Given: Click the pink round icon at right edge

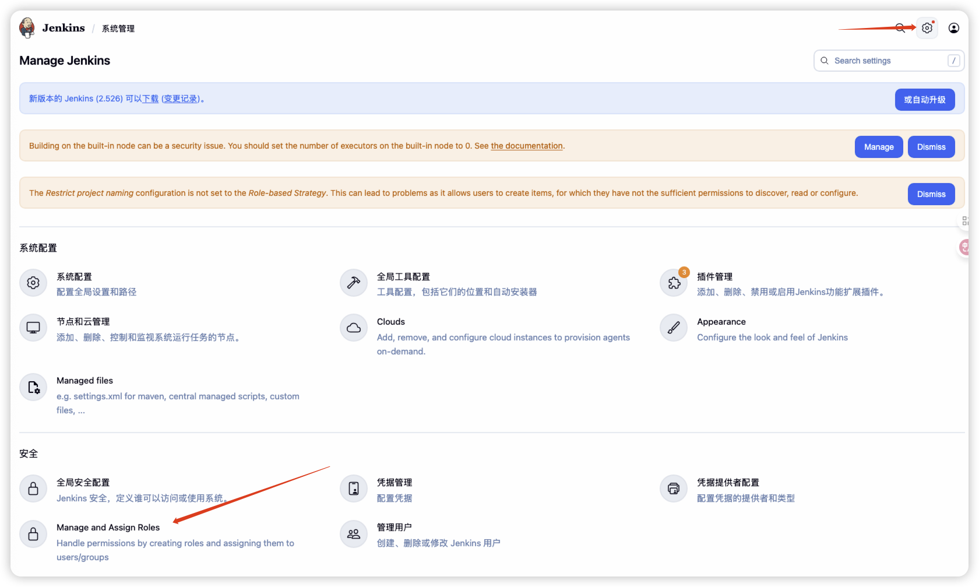Looking at the screenshot, I should coord(964,247).
